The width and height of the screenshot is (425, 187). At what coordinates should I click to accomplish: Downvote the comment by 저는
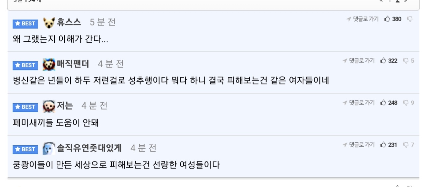click(x=405, y=103)
